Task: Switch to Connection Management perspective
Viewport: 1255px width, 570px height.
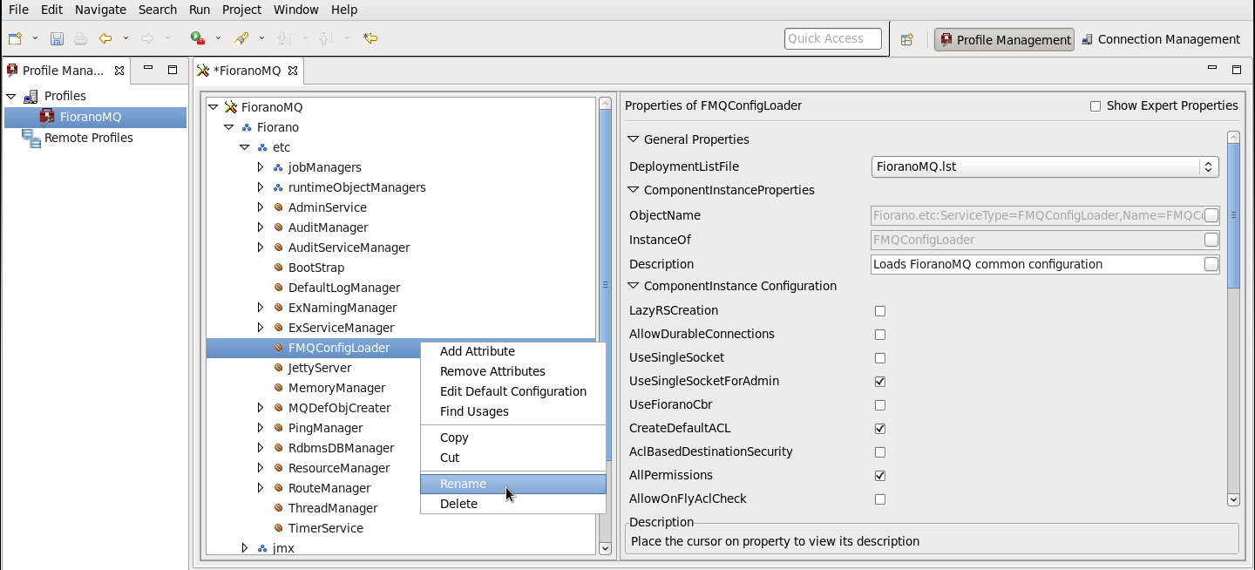Action: (x=1161, y=39)
